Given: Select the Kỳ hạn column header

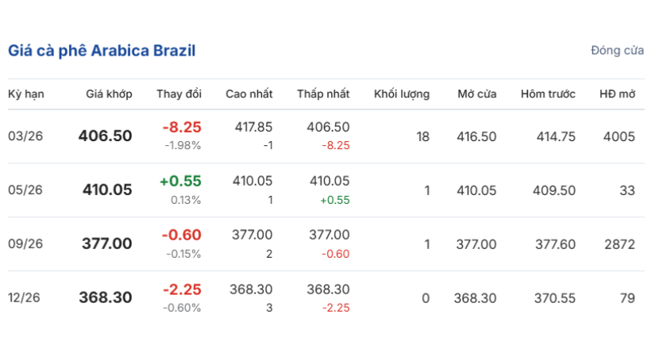Looking at the screenshot, I should pos(26,94).
